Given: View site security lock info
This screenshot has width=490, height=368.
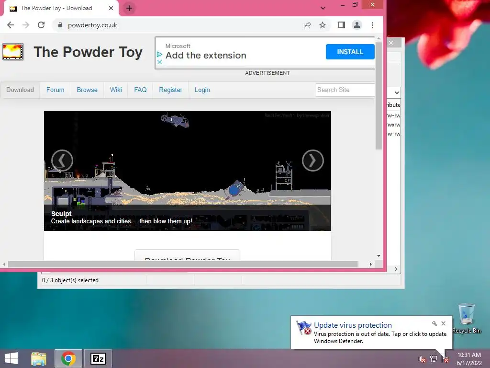Looking at the screenshot, I should click(x=60, y=25).
